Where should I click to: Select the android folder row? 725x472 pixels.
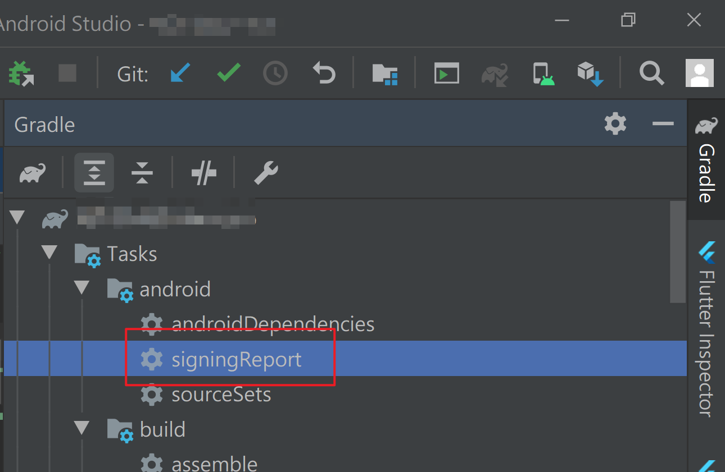(x=345, y=289)
